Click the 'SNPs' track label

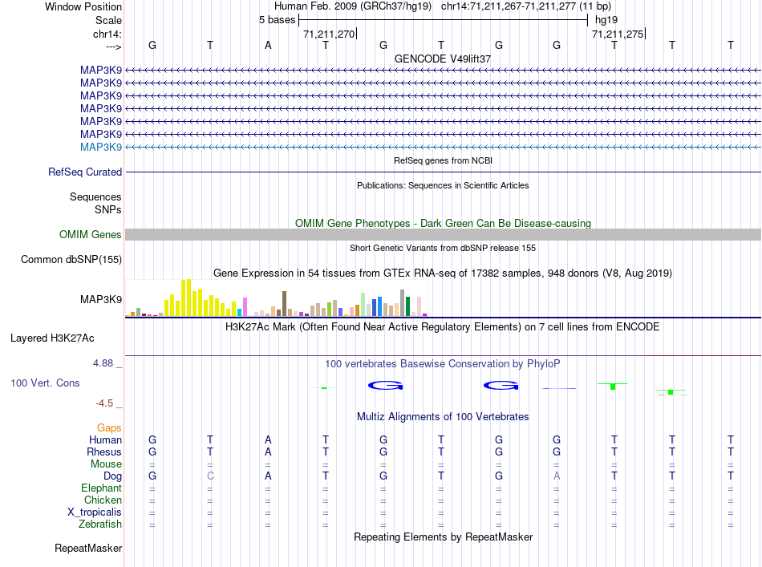click(x=108, y=209)
